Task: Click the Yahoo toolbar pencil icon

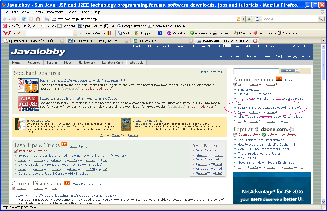Action: click(x=19, y=33)
